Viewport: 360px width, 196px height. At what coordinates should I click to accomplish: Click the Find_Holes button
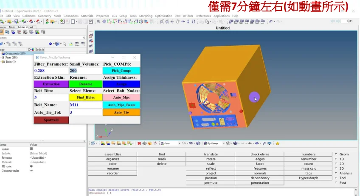pyautogui.click(x=85, y=97)
